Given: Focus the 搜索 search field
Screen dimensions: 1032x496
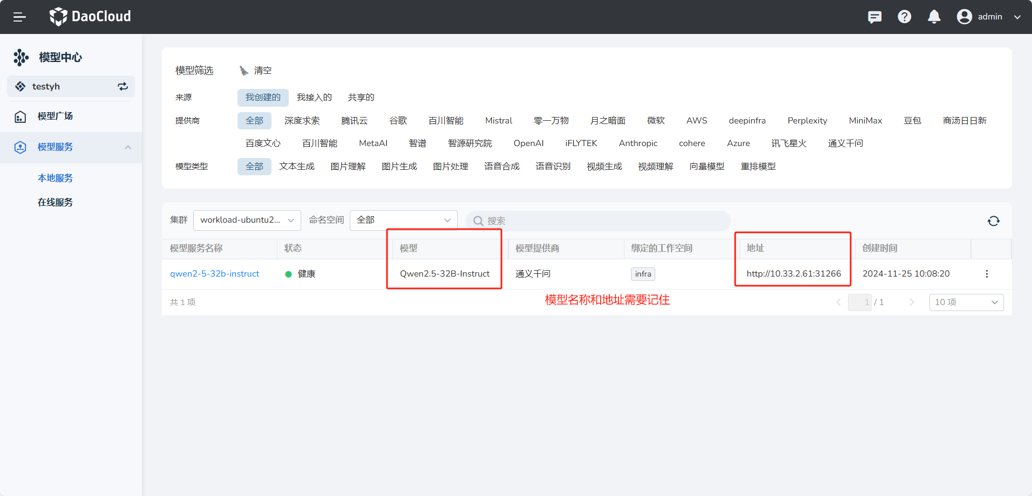Looking at the screenshot, I should (598, 221).
